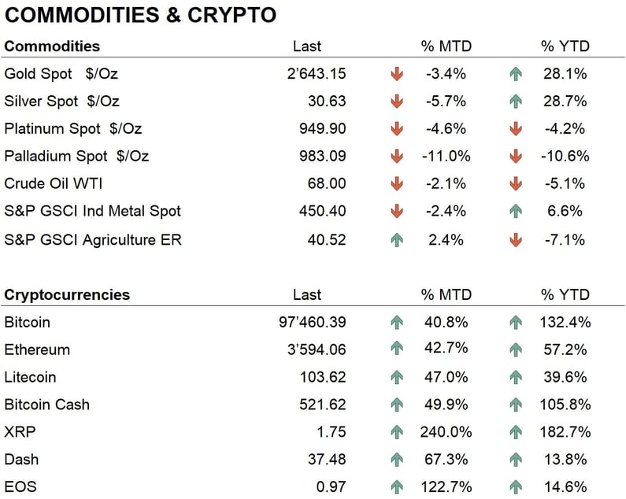
Task: Click the Ethereum row label
Action: 37,349
